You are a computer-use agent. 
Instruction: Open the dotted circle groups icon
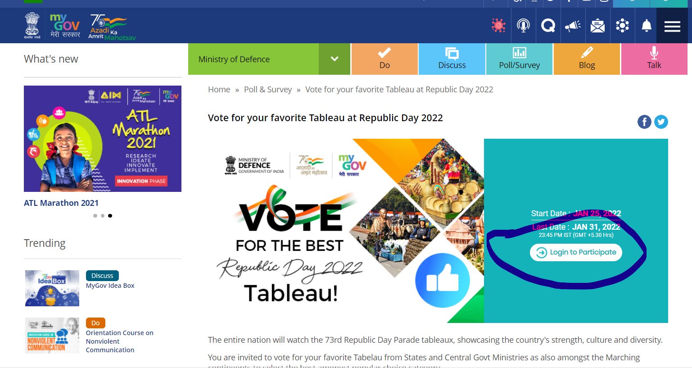click(x=622, y=26)
